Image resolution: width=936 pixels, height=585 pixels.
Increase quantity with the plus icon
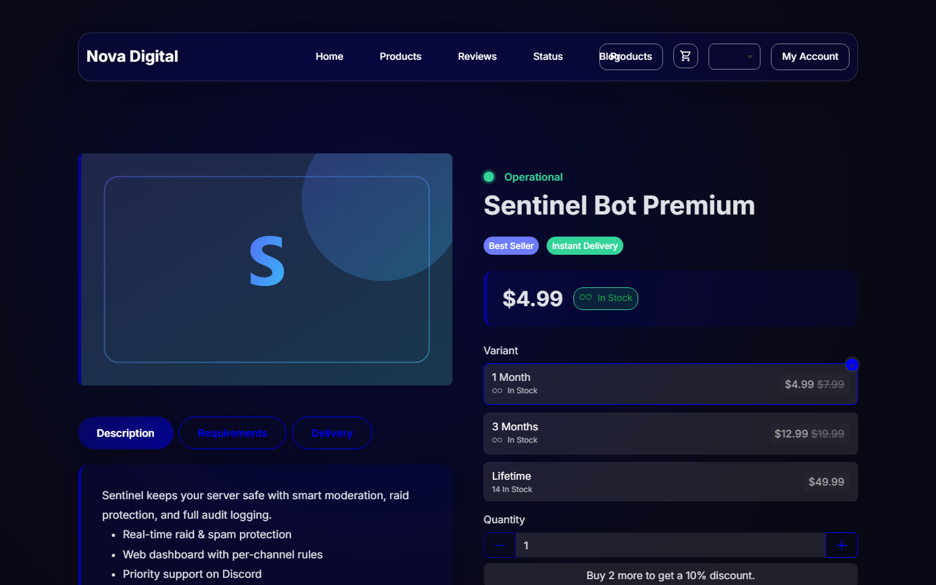pyautogui.click(x=842, y=545)
